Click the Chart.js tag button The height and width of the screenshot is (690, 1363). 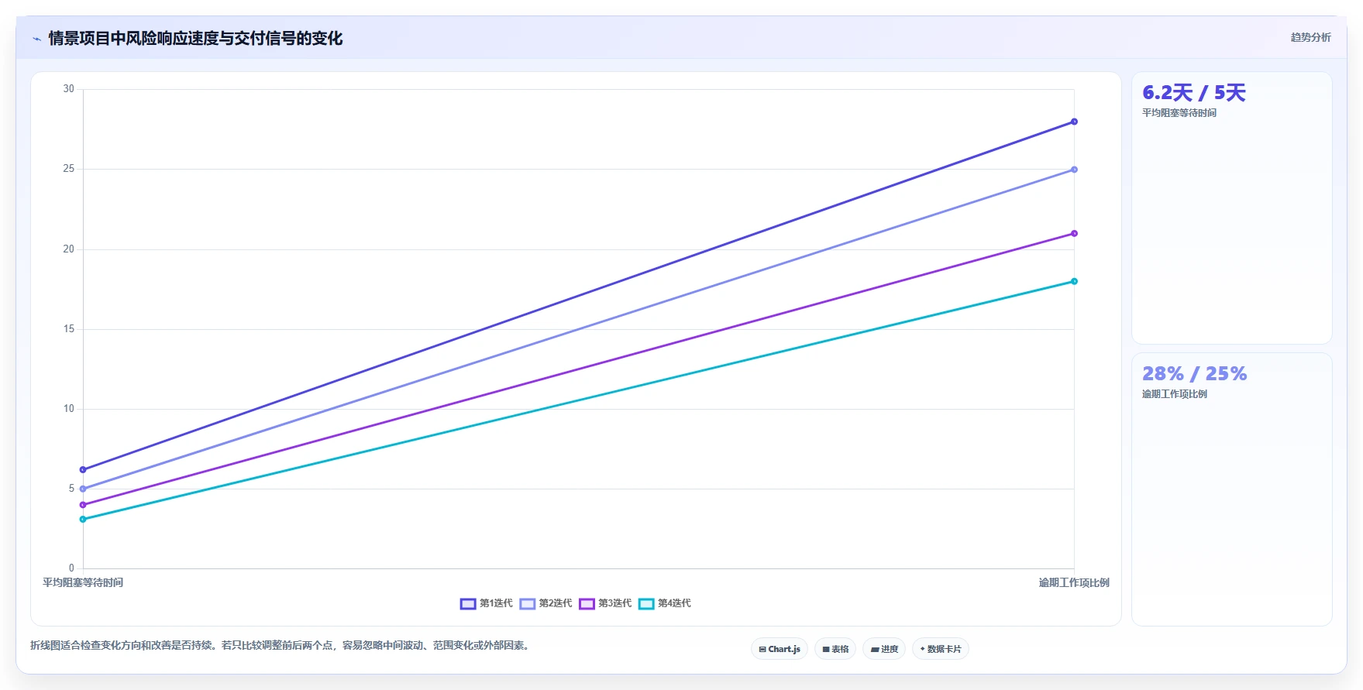780,649
